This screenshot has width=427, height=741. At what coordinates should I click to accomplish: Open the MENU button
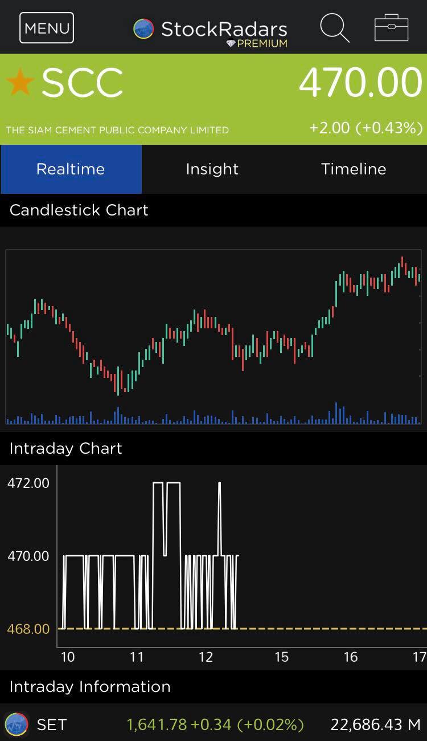tap(47, 28)
